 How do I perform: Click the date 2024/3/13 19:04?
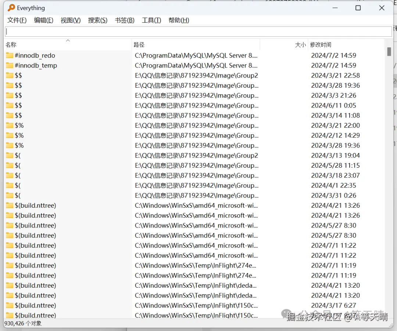pyautogui.click(x=336, y=155)
